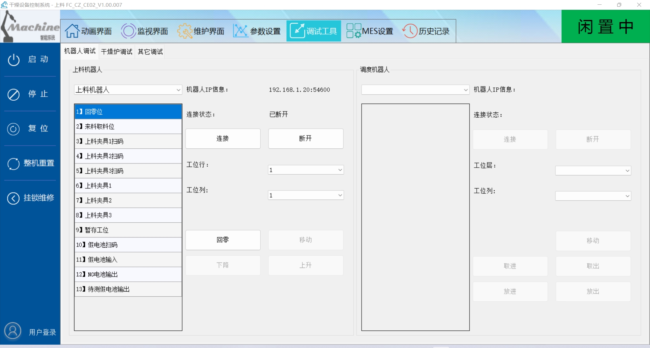This screenshot has height=348, width=650.
Task: Click the 上升 button
Action: (306, 266)
